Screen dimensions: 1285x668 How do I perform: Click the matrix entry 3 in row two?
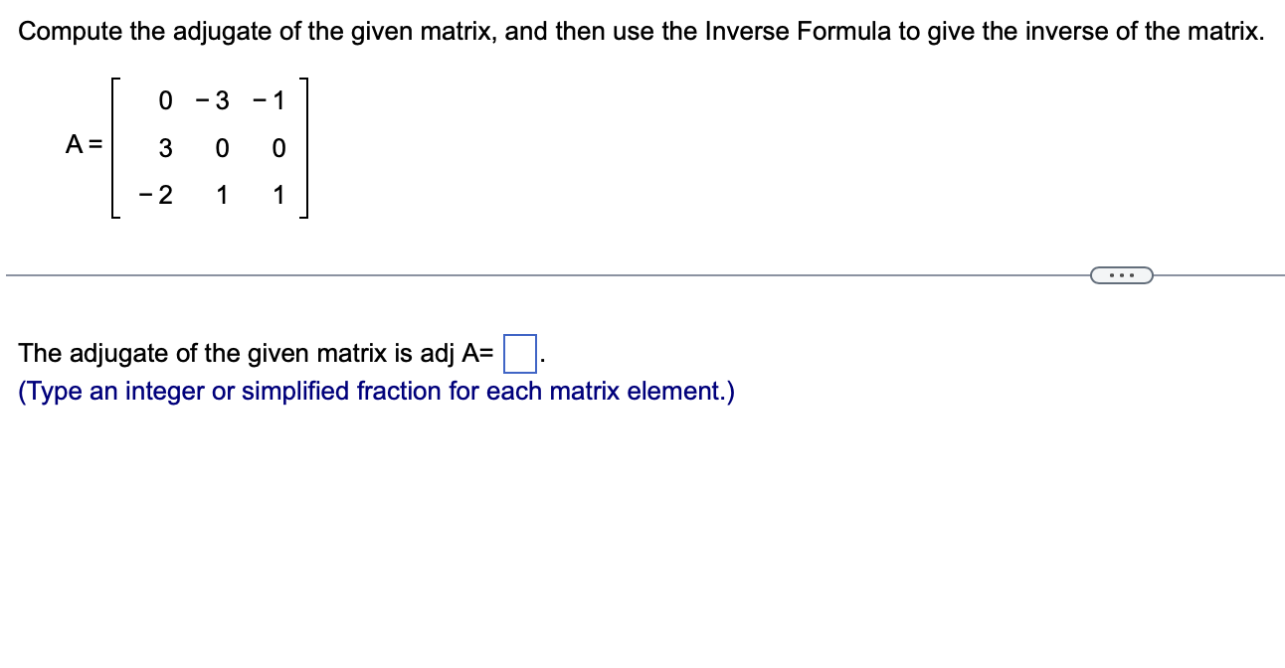(x=164, y=147)
